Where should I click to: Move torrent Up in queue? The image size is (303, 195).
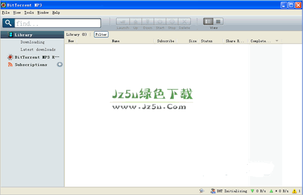click(x=136, y=22)
